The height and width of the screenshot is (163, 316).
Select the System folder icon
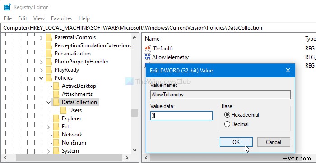(56, 151)
